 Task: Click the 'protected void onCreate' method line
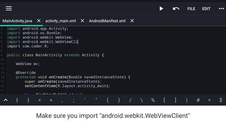[73, 77]
